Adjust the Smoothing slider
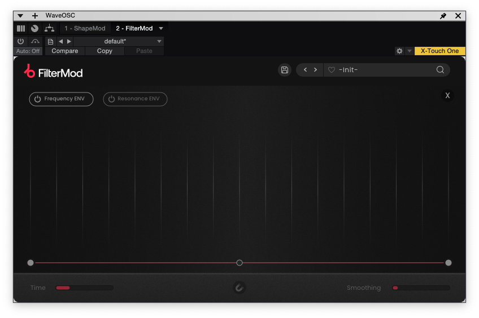 421,288
